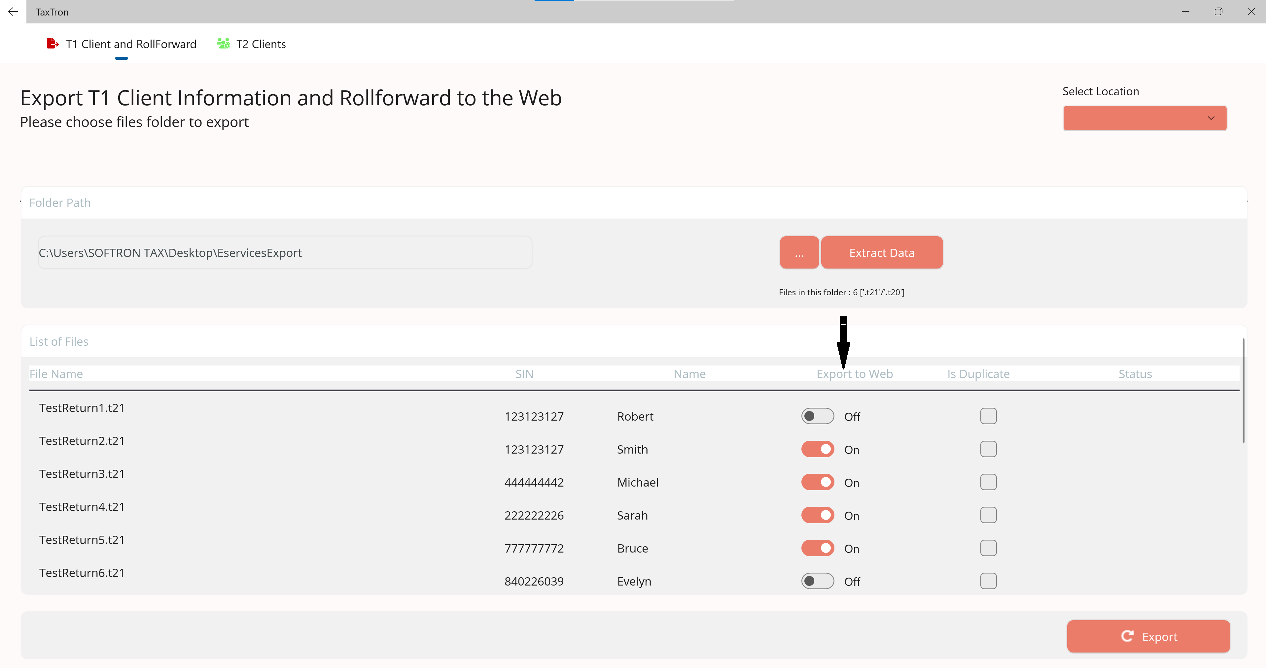Click SIN 222222226 cell

(534, 515)
